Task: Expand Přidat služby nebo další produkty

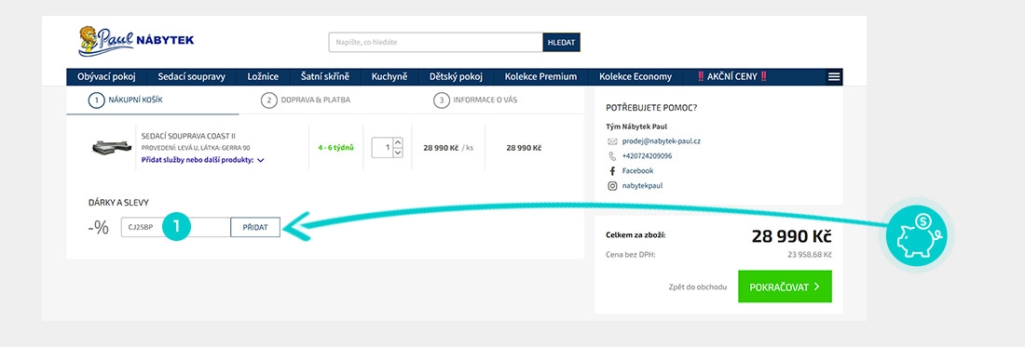Action: pos(202,160)
